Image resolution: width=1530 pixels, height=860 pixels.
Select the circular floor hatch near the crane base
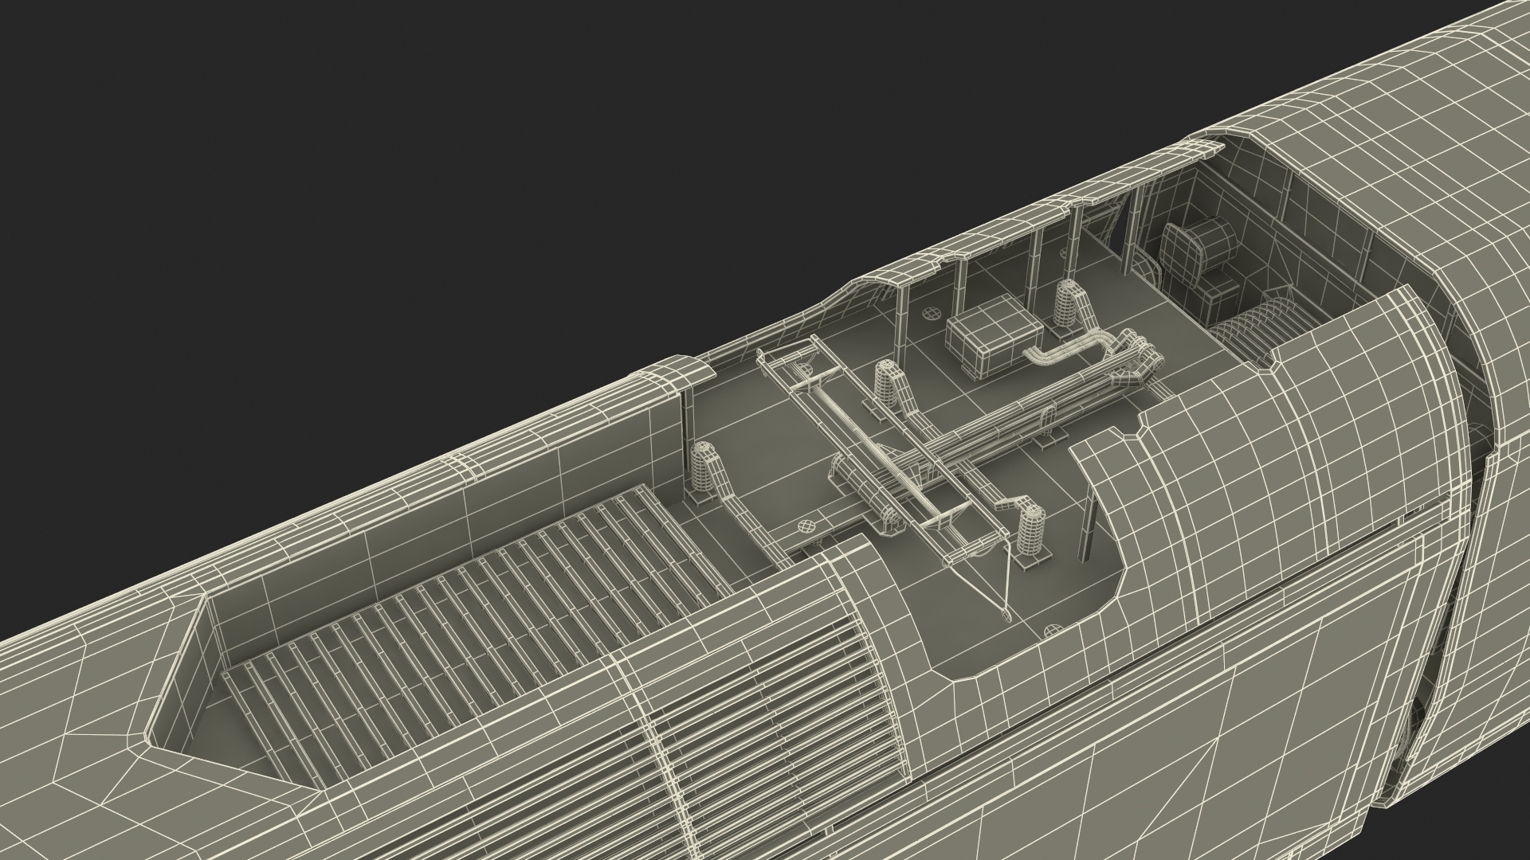coord(806,526)
